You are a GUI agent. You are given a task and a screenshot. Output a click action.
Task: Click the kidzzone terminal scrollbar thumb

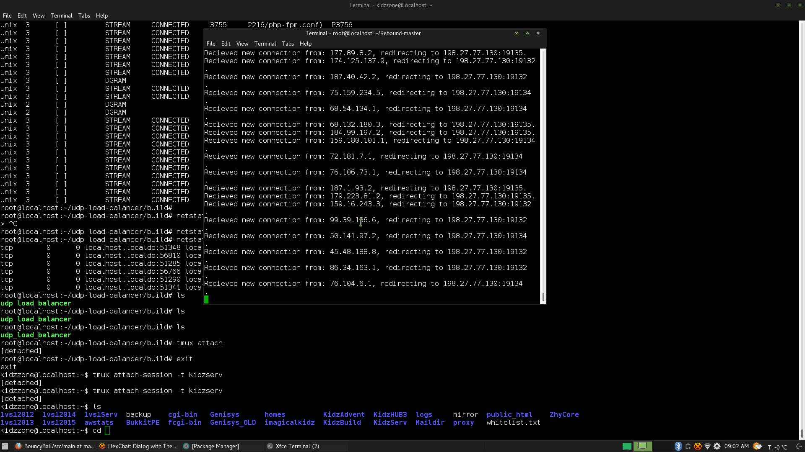tap(802, 434)
